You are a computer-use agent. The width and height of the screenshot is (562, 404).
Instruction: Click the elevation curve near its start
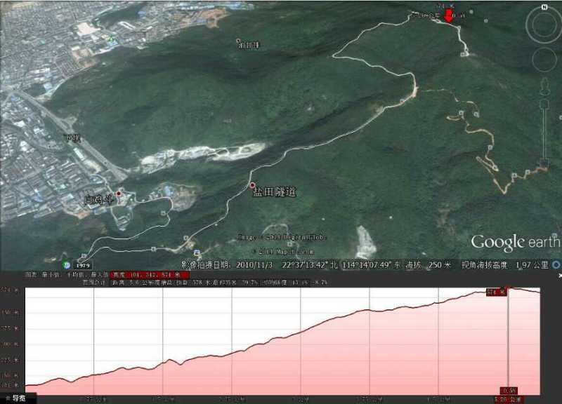coord(42,382)
